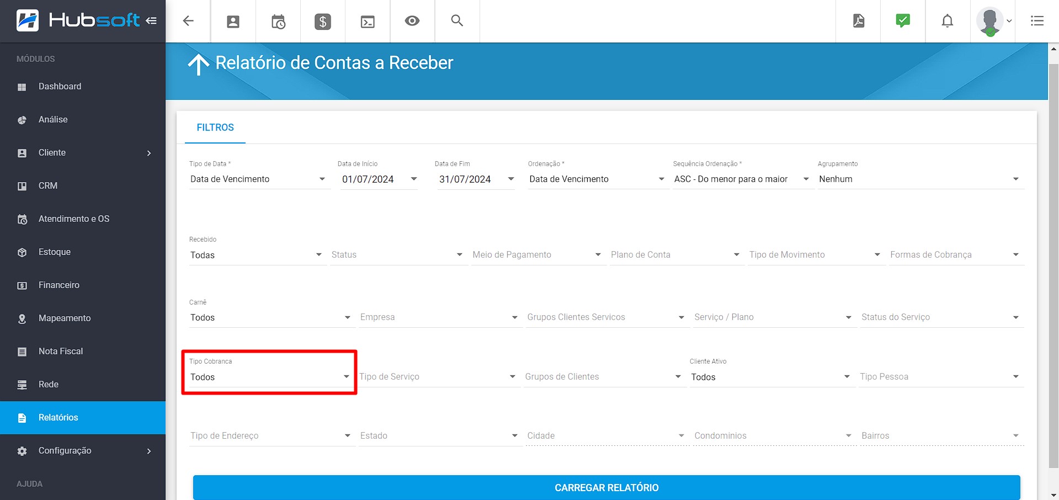Open the Recebido dropdown
The height and width of the screenshot is (500, 1059).
pos(258,255)
